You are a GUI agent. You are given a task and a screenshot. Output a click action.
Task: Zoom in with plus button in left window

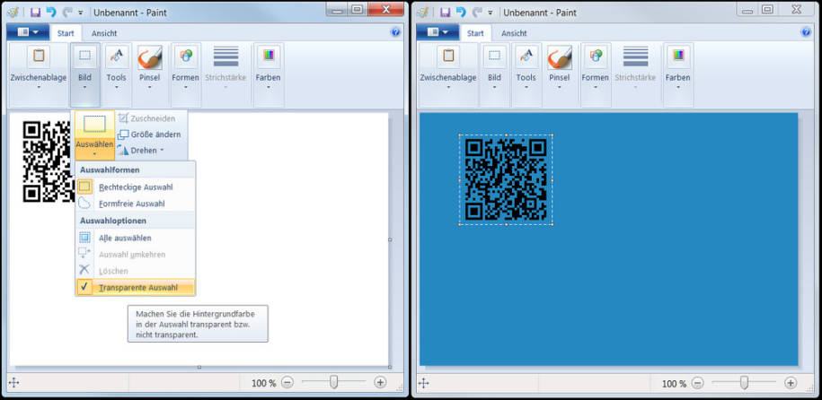pyautogui.click(x=380, y=383)
